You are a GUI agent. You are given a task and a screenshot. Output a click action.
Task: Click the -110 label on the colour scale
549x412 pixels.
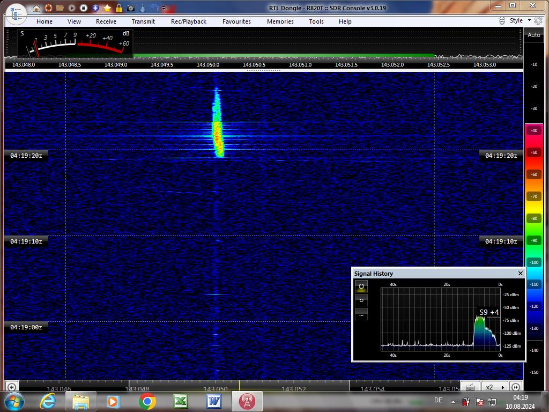[534, 284]
